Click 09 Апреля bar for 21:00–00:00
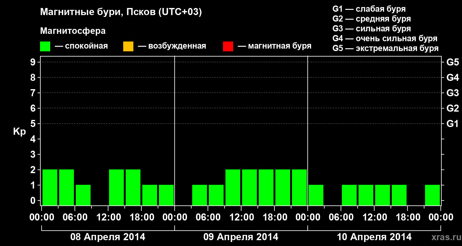This screenshot has height=246, width=462. point(299,187)
